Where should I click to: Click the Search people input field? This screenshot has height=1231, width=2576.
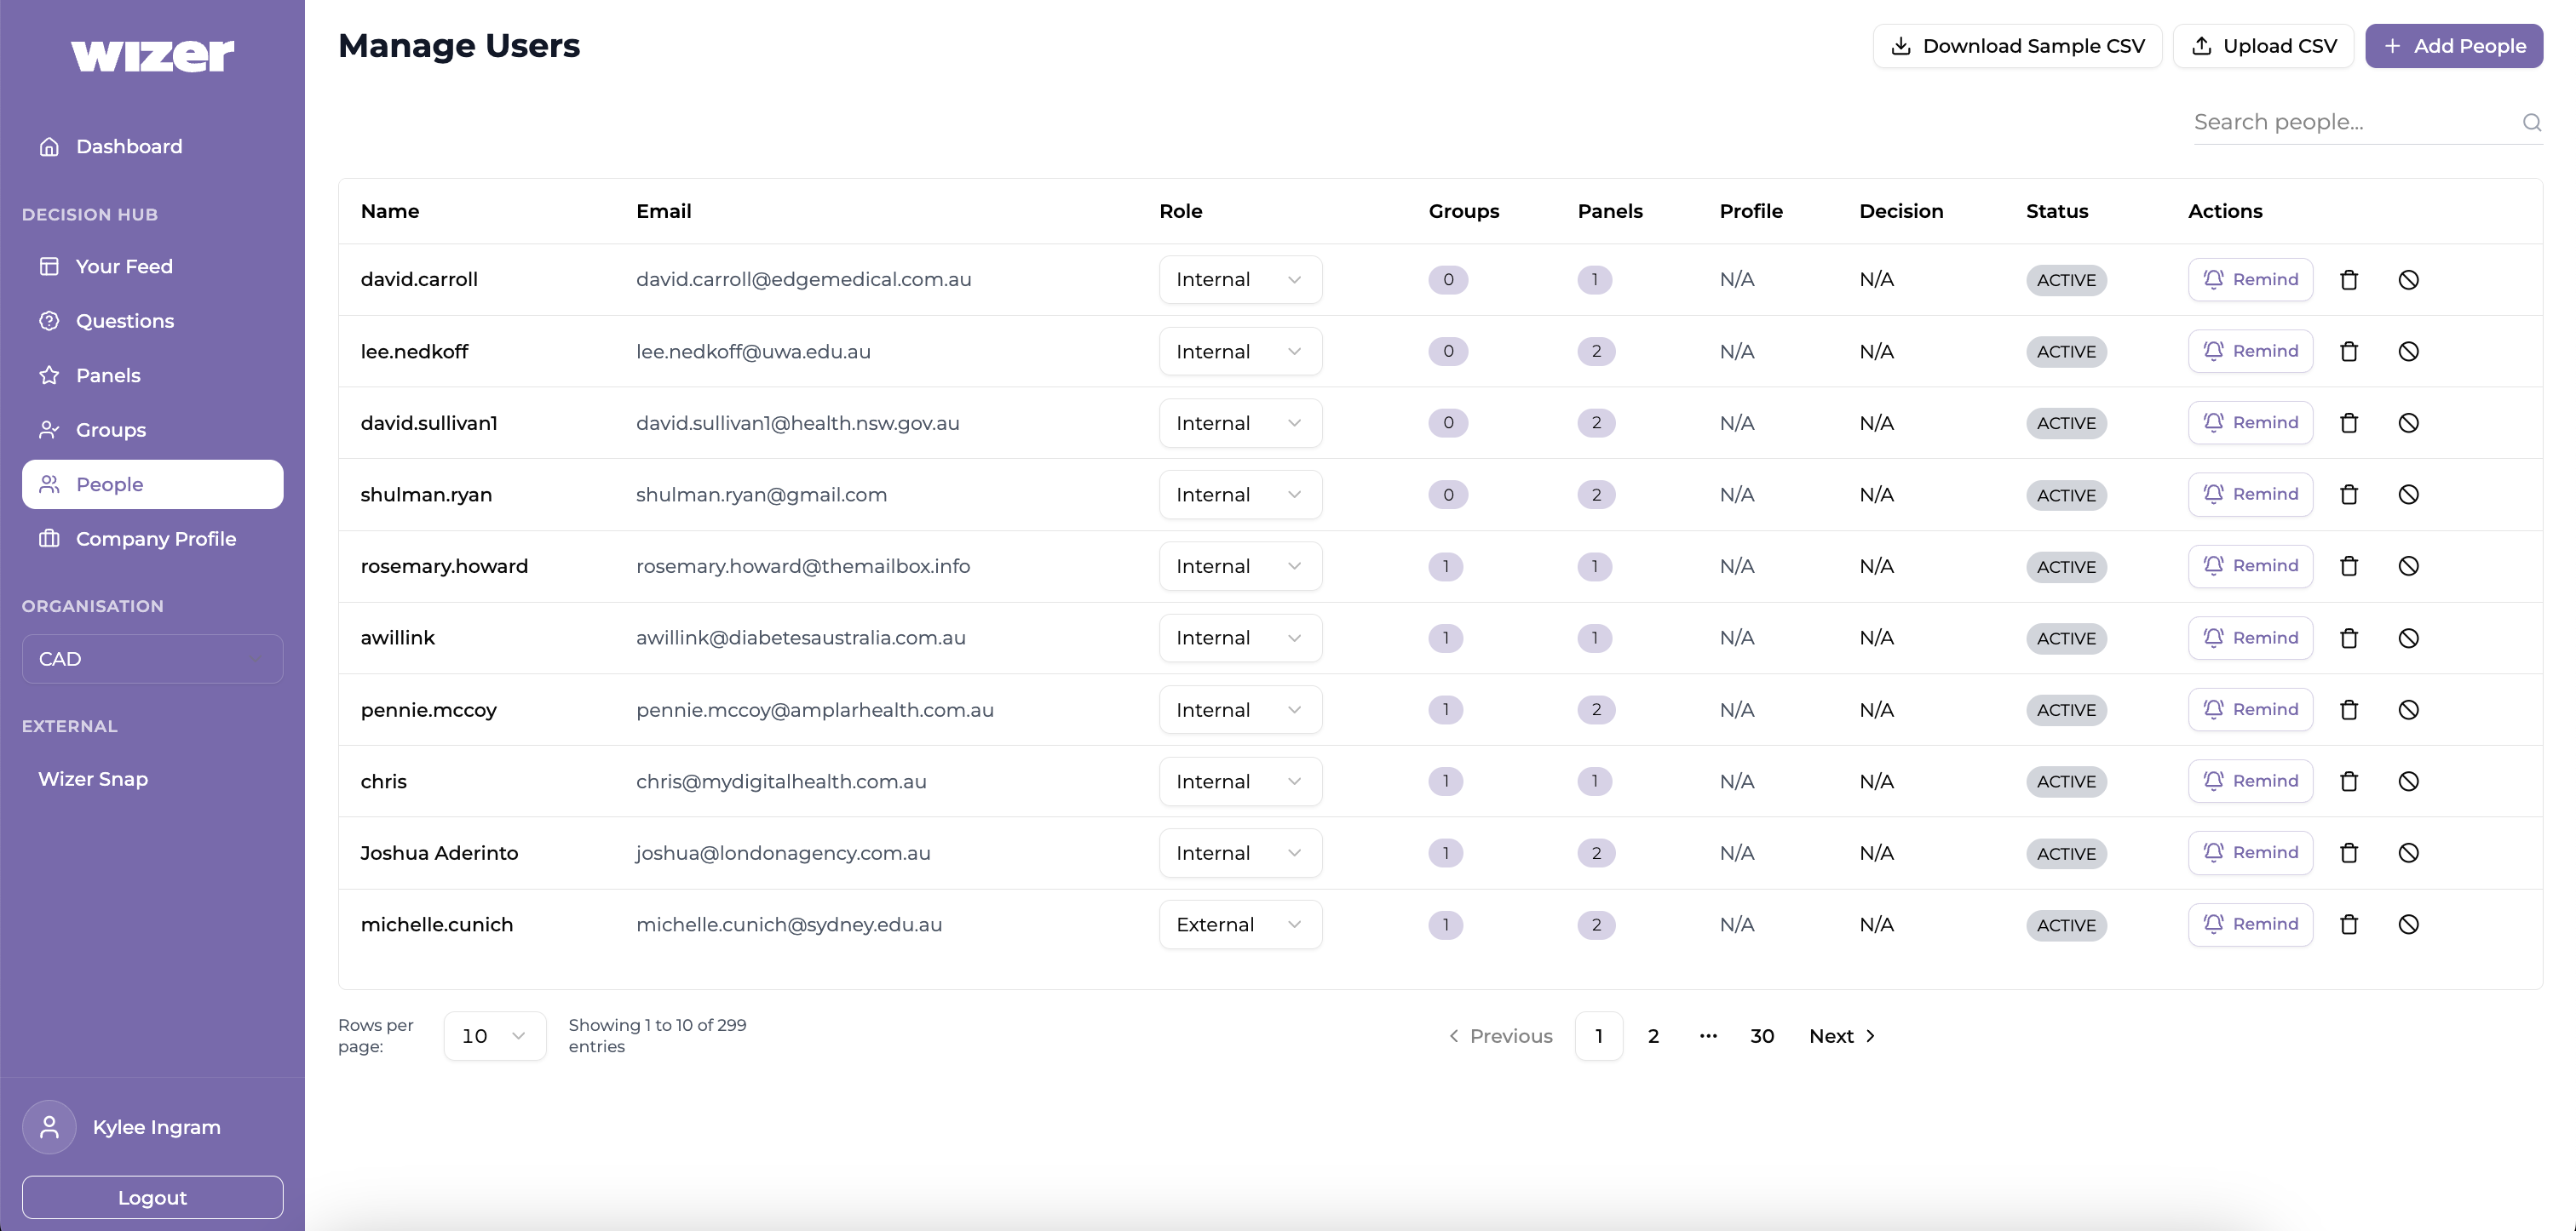(2350, 122)
